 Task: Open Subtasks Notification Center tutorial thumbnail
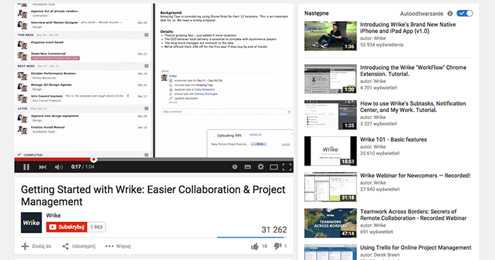(330, 115)
